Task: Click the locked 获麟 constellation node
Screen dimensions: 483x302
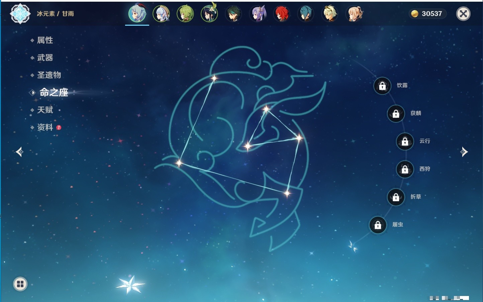Action: 396,114
